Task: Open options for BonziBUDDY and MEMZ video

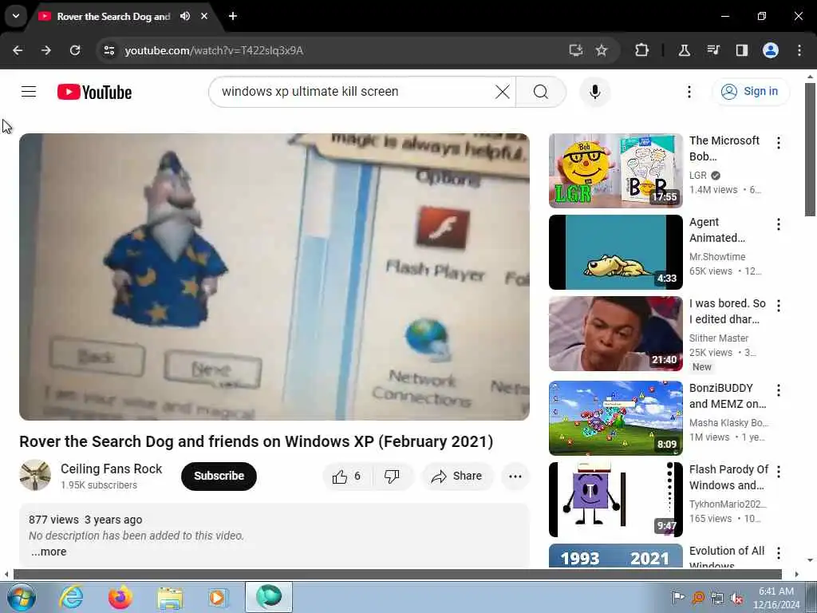Action: tap(779, 390)
